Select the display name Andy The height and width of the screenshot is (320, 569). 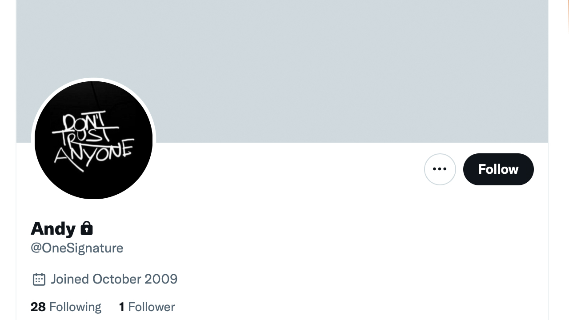tap(52, 228)
